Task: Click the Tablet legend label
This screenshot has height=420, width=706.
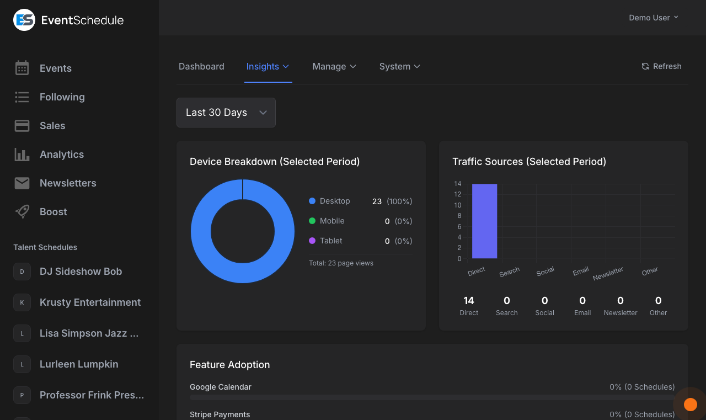Action: click(331, 241)
